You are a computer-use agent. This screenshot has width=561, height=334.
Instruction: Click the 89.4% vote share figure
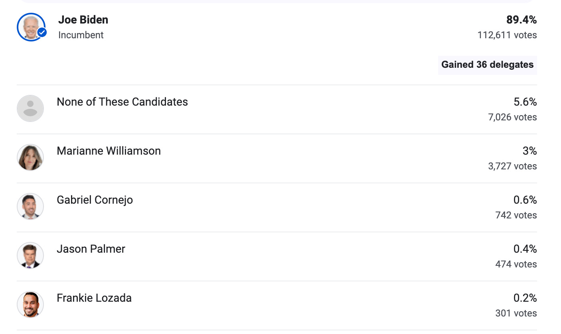[x=521, y=20]
